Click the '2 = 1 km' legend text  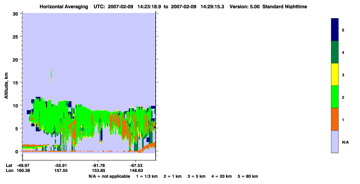[x=173, y=176]
